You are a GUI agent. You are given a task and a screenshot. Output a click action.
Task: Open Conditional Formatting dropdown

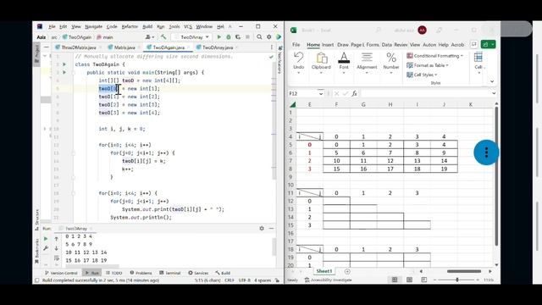(435, 56)
